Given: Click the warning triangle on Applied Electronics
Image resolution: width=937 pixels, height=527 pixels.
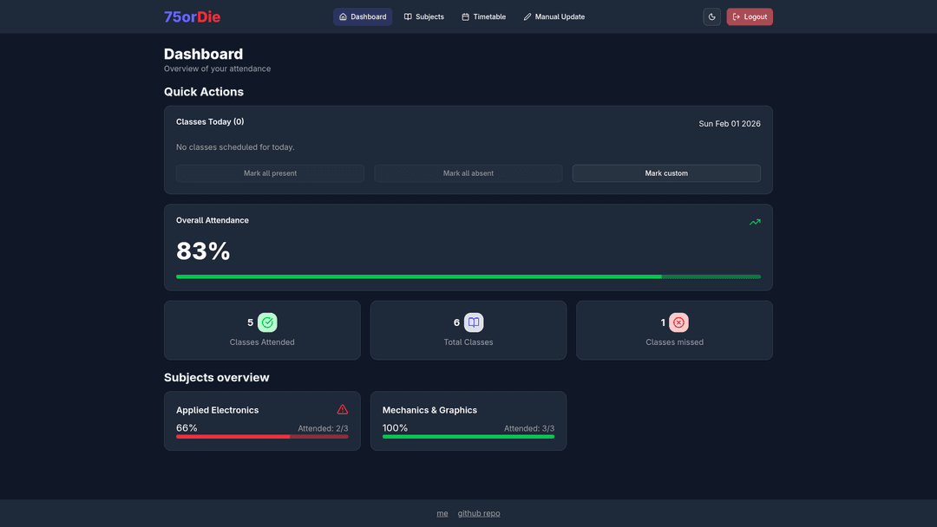Looking at the screenshot, I should (x=343, y=409).
